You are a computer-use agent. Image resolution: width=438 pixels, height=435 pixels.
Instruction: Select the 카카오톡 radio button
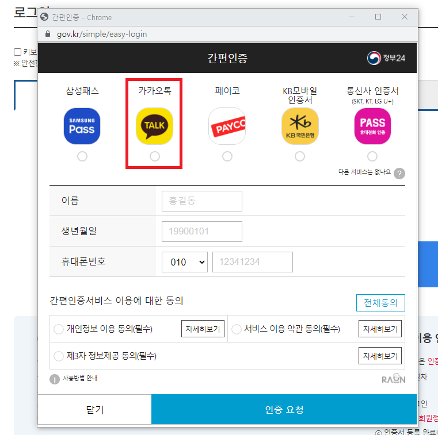pos(154,156)
